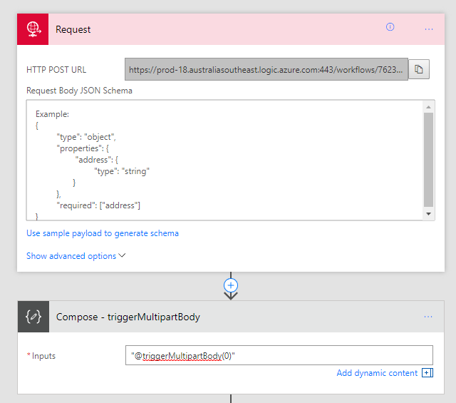Open the Request card ellipsis menu

click(x=429, y=29)
